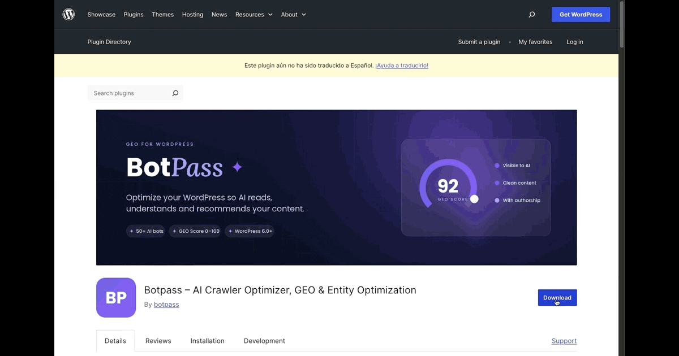Open the News menu item
Screen dimensions: 679x356
pyautogui.click(x=219, y=15)
